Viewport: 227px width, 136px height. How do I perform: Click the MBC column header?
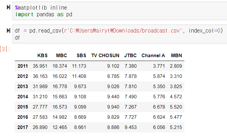(62, 56)
